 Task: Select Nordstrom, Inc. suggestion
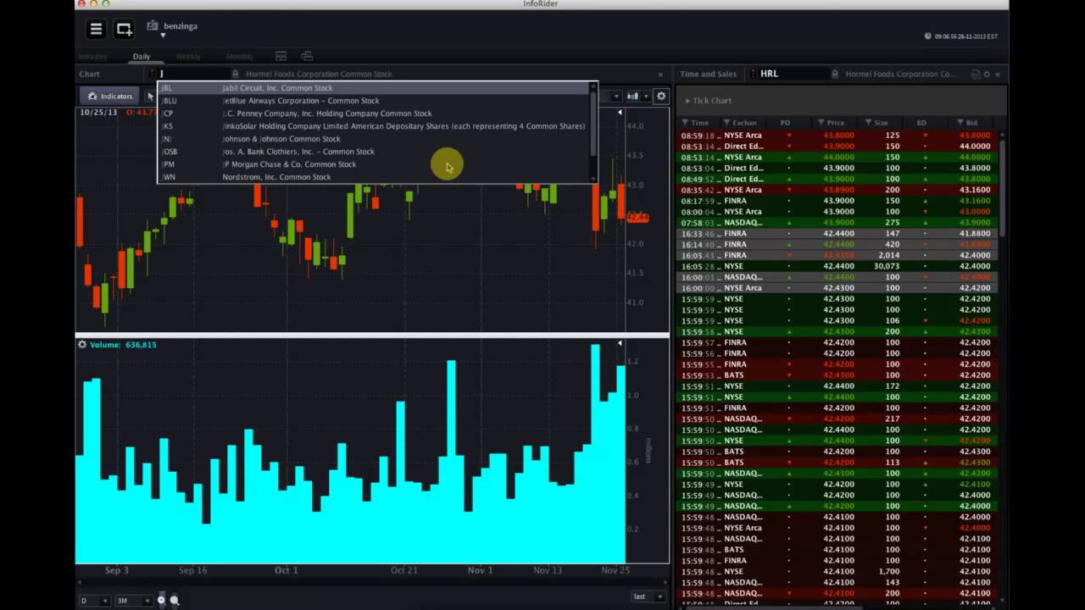pyautogui.click(x=373, y=177)
